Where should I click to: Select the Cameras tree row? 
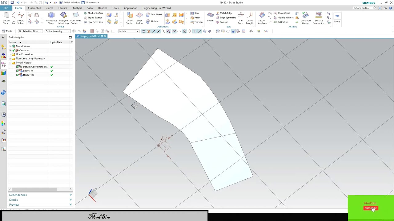coord(24,50)
